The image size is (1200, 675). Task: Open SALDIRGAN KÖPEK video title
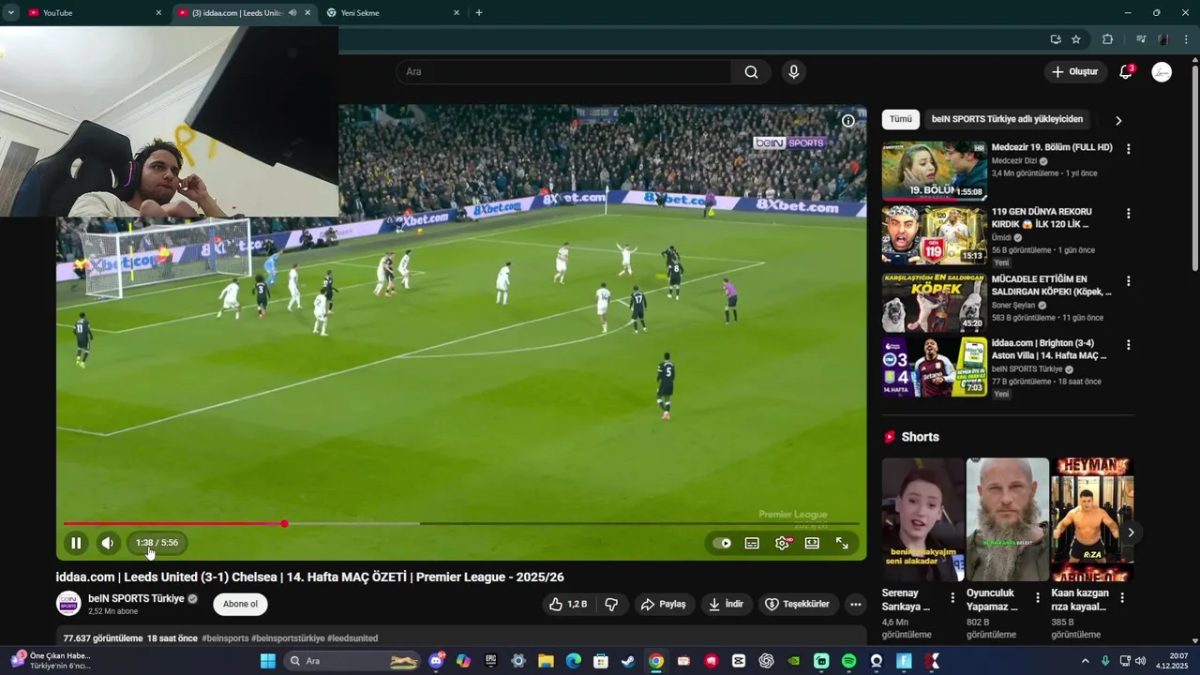tap(1051, 285)
